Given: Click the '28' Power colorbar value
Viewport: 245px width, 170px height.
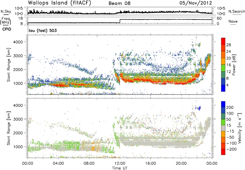Looking at the screenshot, I should 228,45.
